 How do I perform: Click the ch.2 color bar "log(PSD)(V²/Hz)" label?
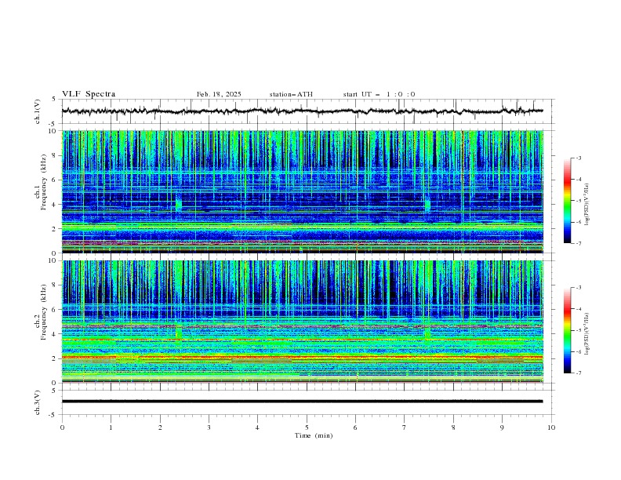[x=587, y=333]
